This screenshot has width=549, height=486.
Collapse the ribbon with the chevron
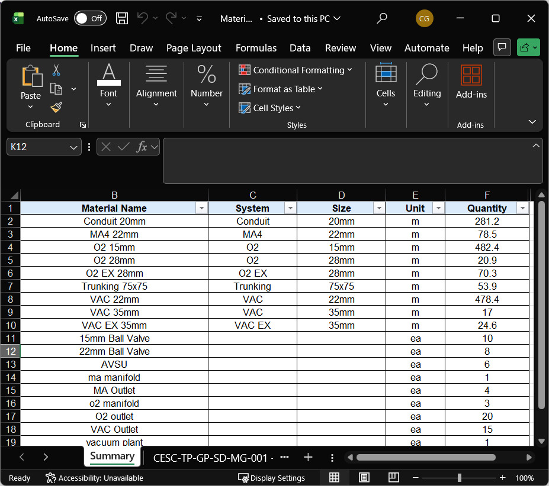tap(532, 122)
